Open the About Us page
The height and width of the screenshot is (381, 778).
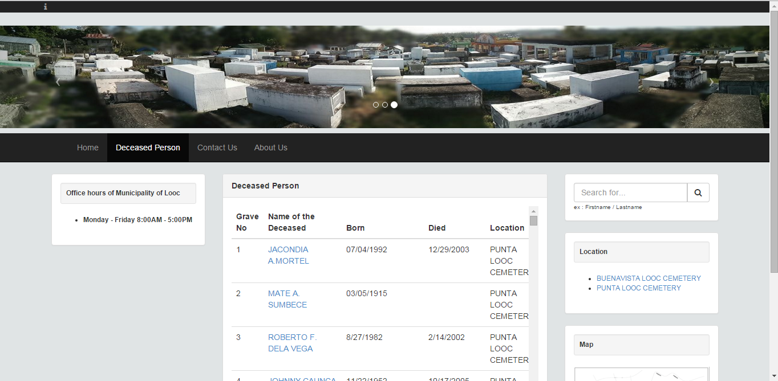pyautogui.click(x=271, y=148)
